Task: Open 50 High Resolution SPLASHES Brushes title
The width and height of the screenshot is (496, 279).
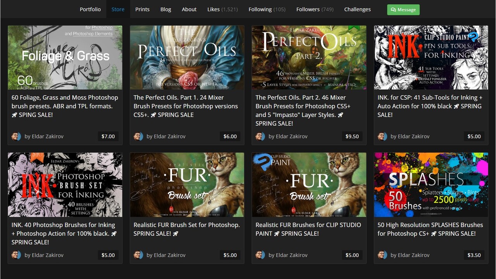Action: 430,229
